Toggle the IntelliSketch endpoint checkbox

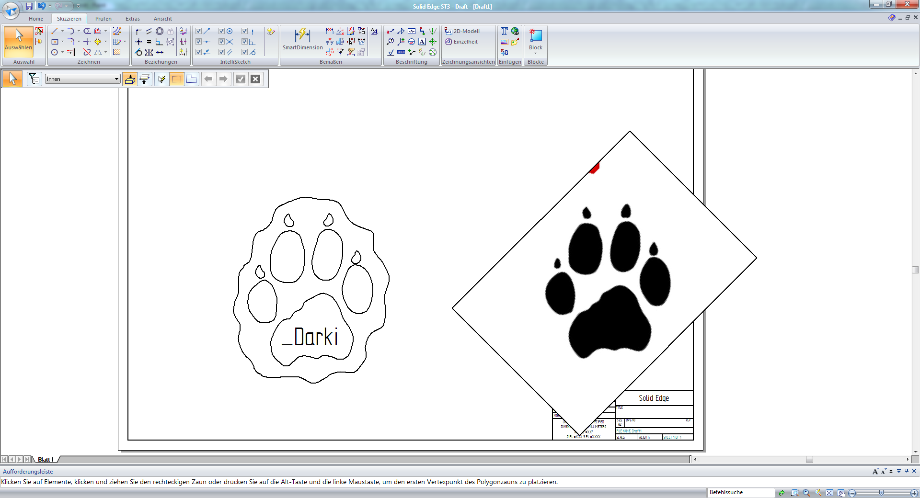pyautogui.click(x=198, y=31)
